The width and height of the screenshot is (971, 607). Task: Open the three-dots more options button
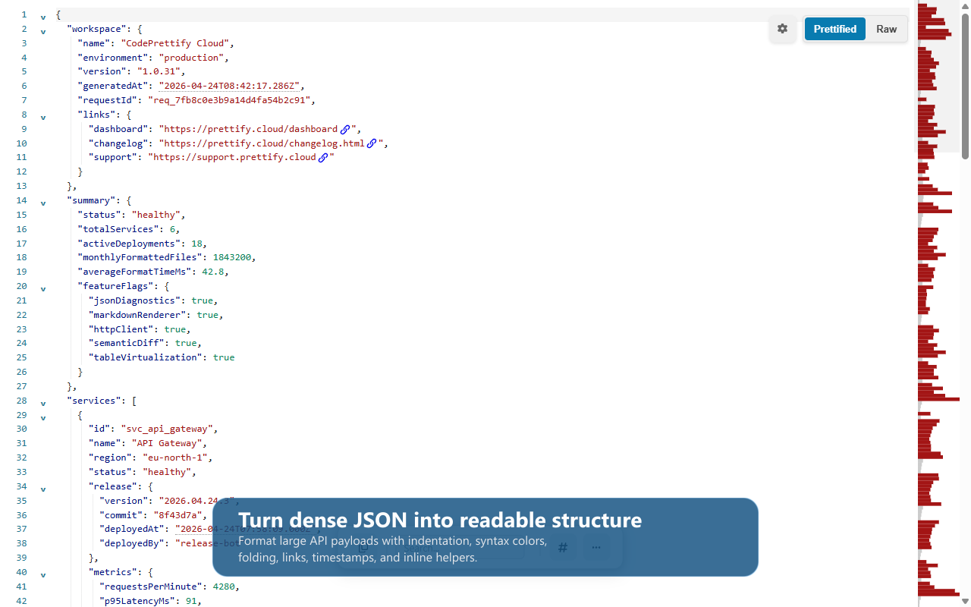(x=596, y=547)
